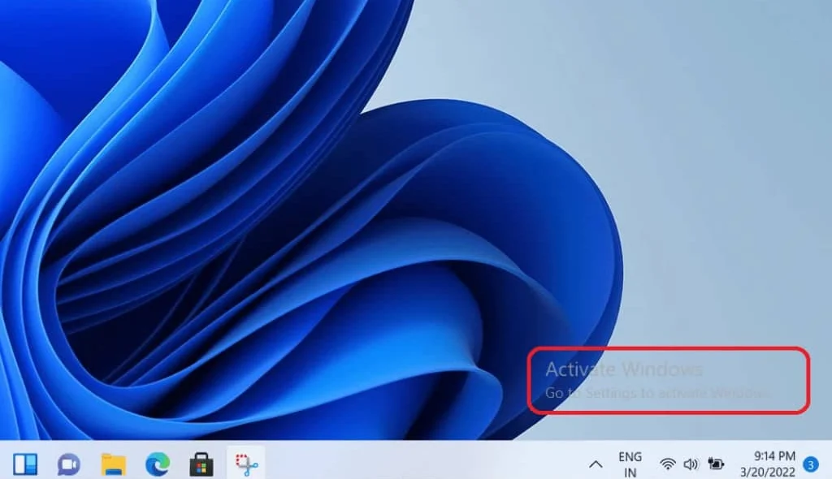Click the battery status icon
The width and height of the screenshot is (832, 479).
point(717,464)
